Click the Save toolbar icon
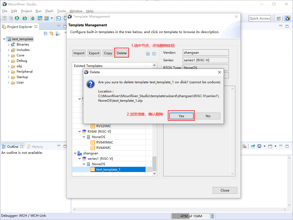This screenshot has height=220, width=293. pos(5,18)
